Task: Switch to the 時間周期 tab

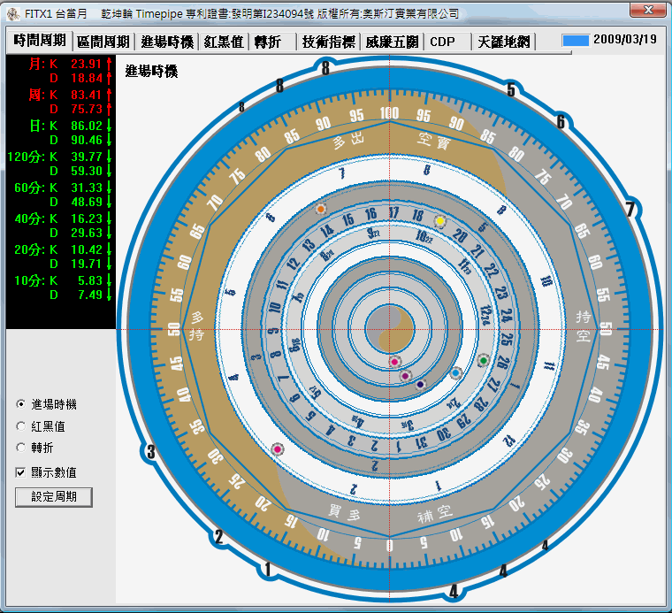Action: click(40, 41)
